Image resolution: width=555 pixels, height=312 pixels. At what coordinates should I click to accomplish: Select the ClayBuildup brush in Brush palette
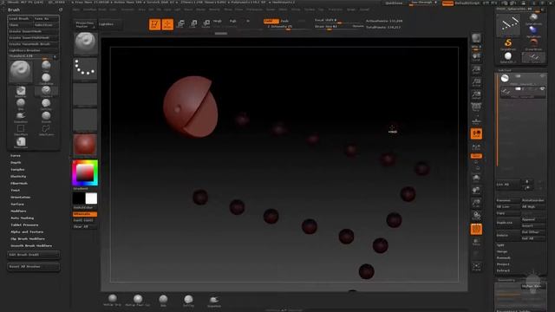click(46, 79)
